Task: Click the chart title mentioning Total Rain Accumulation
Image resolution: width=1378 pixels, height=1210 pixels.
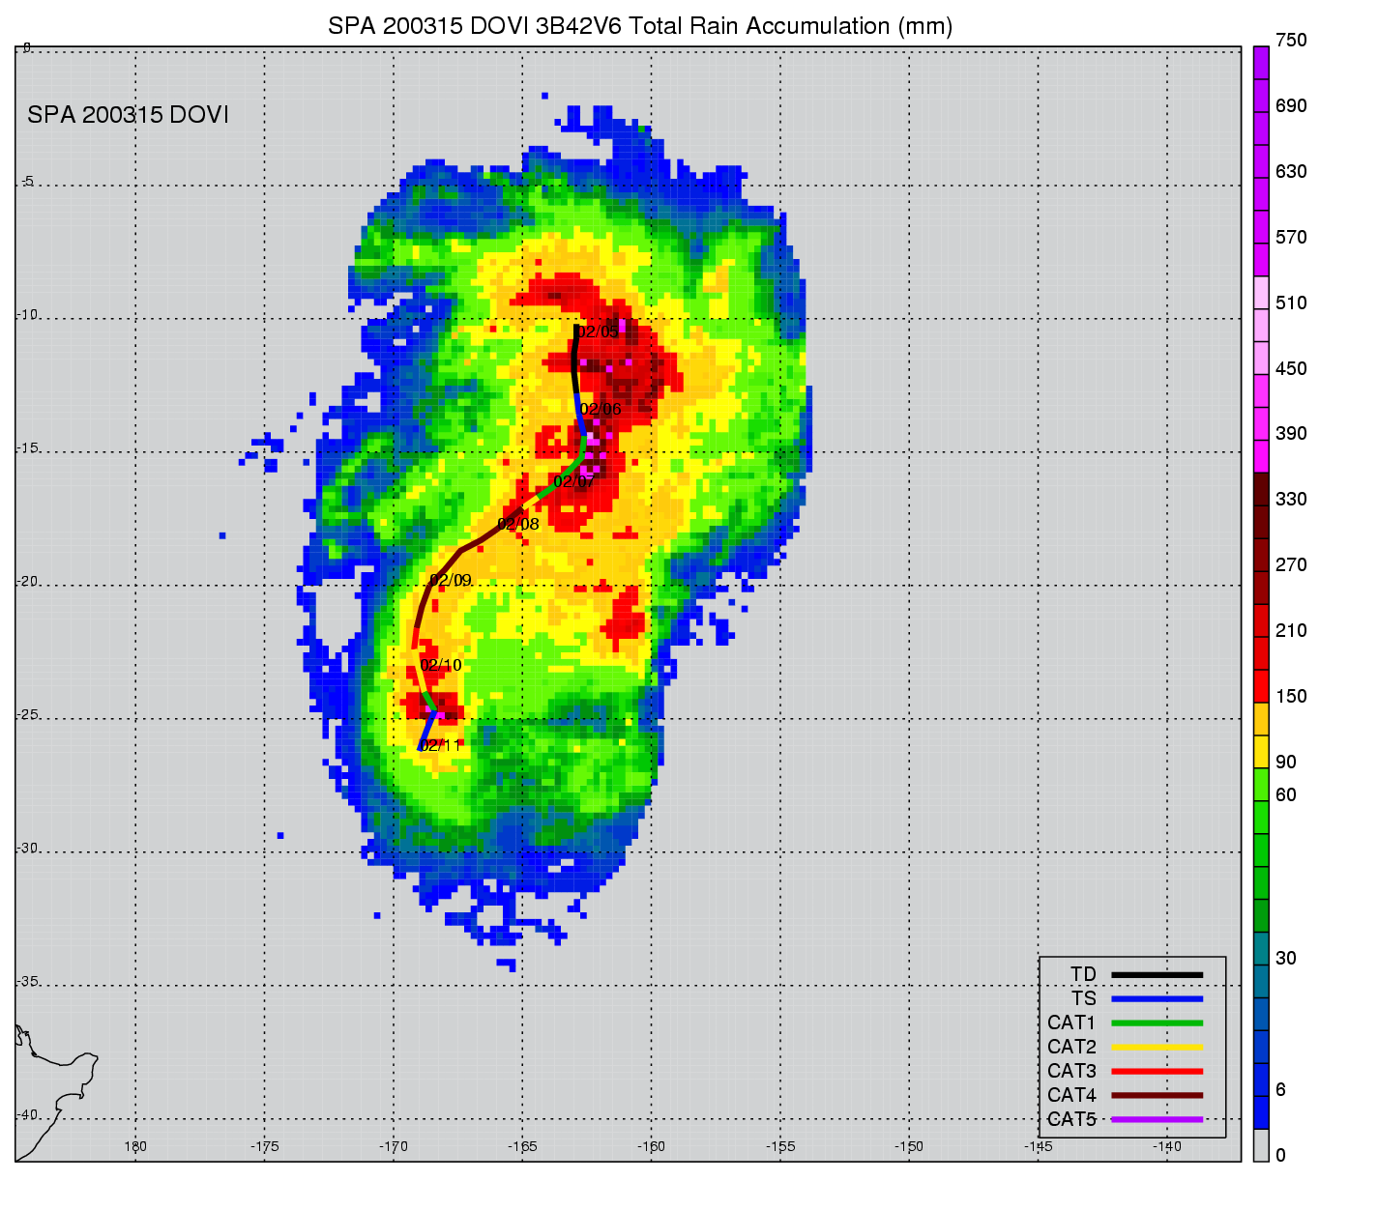Action: pyautogui.click(x=640, y=26)
